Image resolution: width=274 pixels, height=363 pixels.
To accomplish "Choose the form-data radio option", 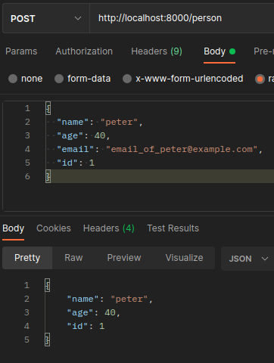I will (x=59, y=79).
